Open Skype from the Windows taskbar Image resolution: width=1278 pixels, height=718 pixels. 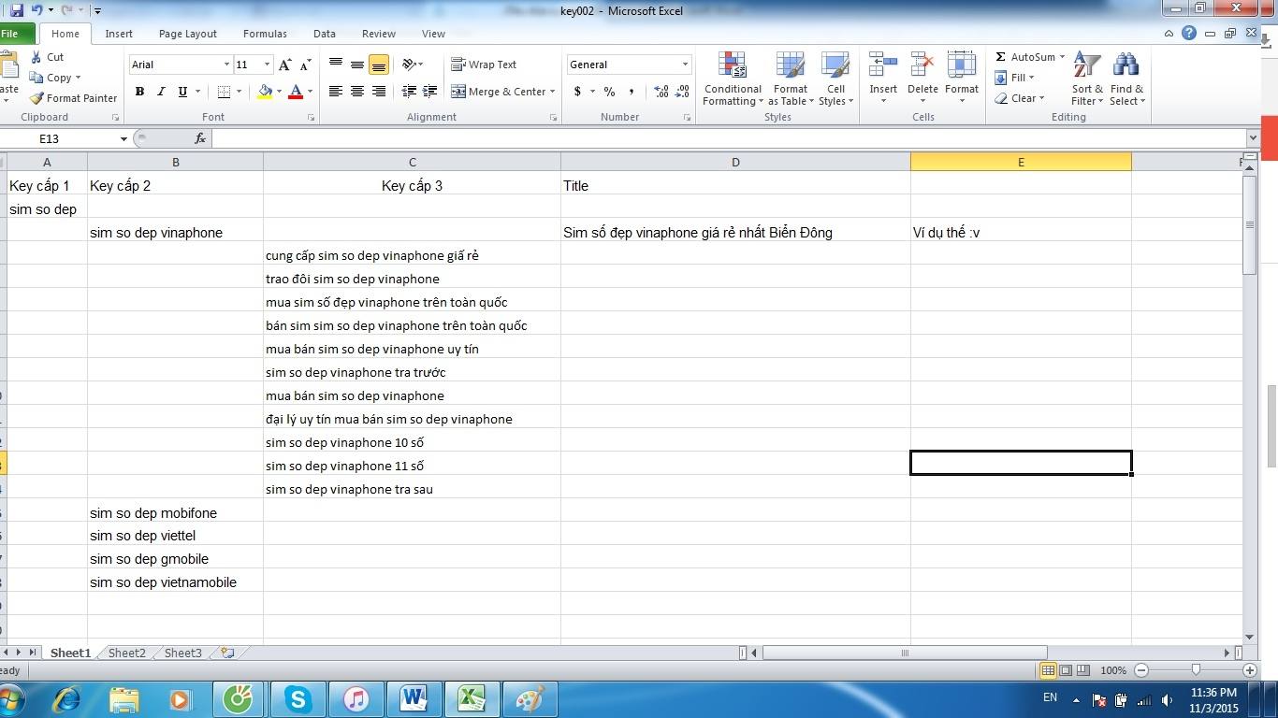[x=298, y=698]
